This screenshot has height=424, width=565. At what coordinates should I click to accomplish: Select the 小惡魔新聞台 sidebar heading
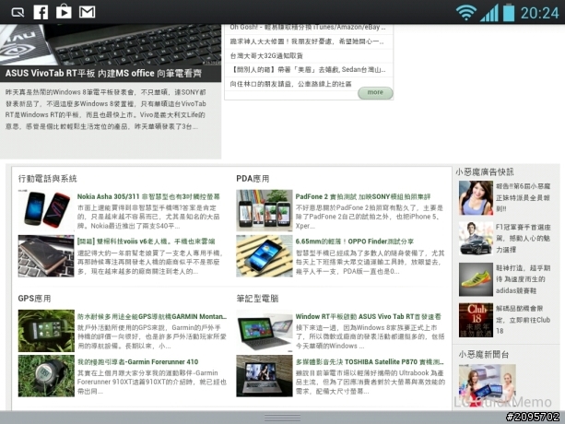click(484, 355)
